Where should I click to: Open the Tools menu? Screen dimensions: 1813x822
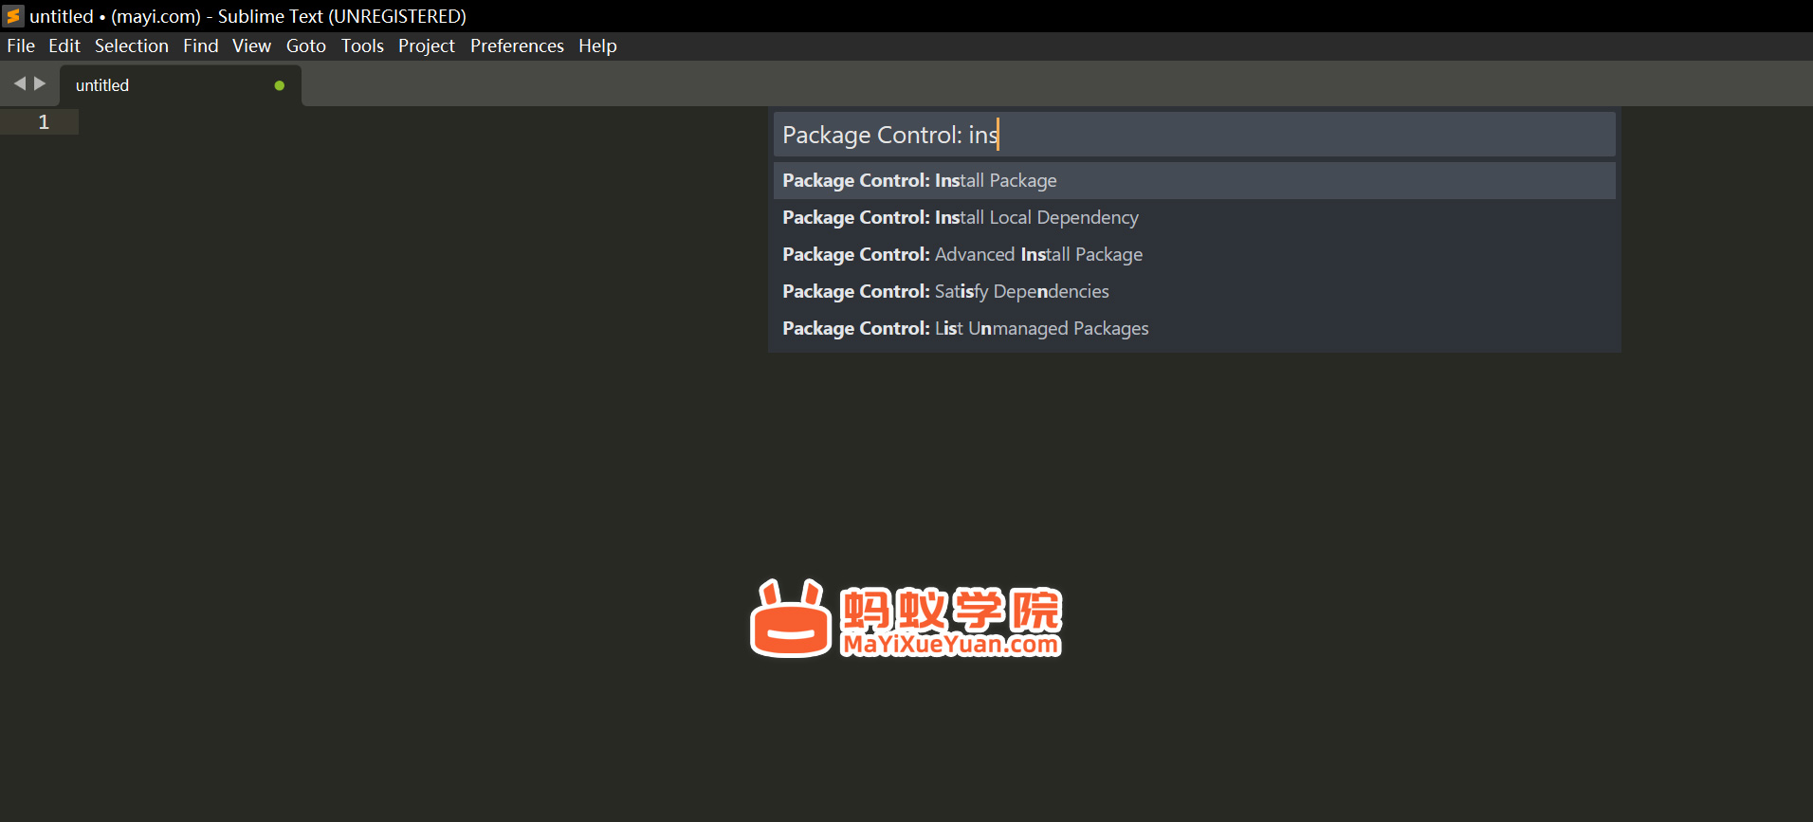point(363,46)
